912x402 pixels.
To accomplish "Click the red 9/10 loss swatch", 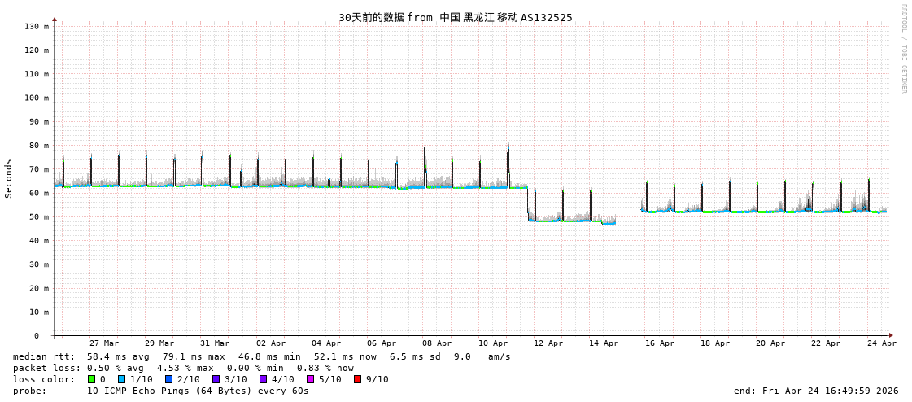I will click(357, 379).
